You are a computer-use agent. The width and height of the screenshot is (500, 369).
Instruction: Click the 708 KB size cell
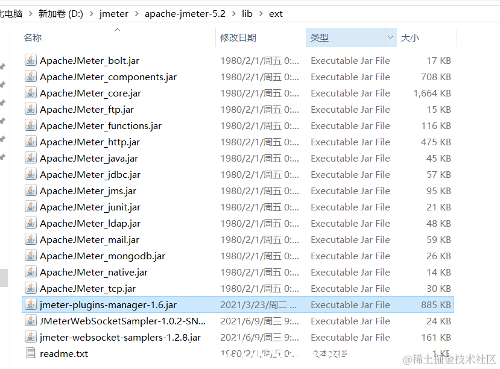(x=436, y=77)
